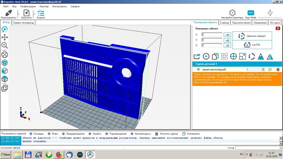The height and width of the screenshot is (159, 283).
Task: Click the copy objects icon
Action: click(215, 57)
